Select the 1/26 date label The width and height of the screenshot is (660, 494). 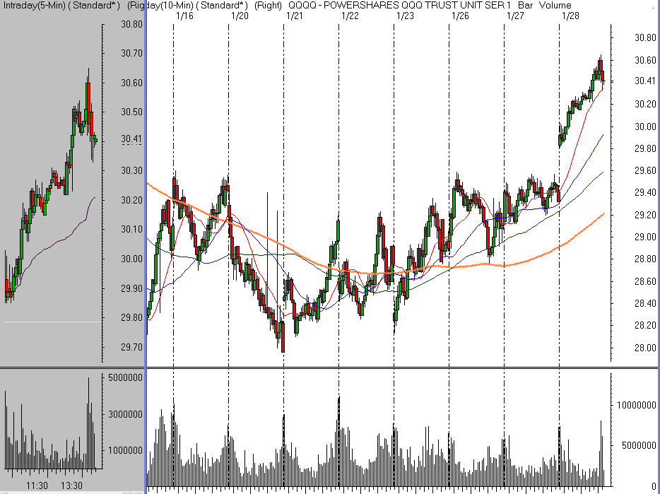pyautogui.click(x=460, y=16)
